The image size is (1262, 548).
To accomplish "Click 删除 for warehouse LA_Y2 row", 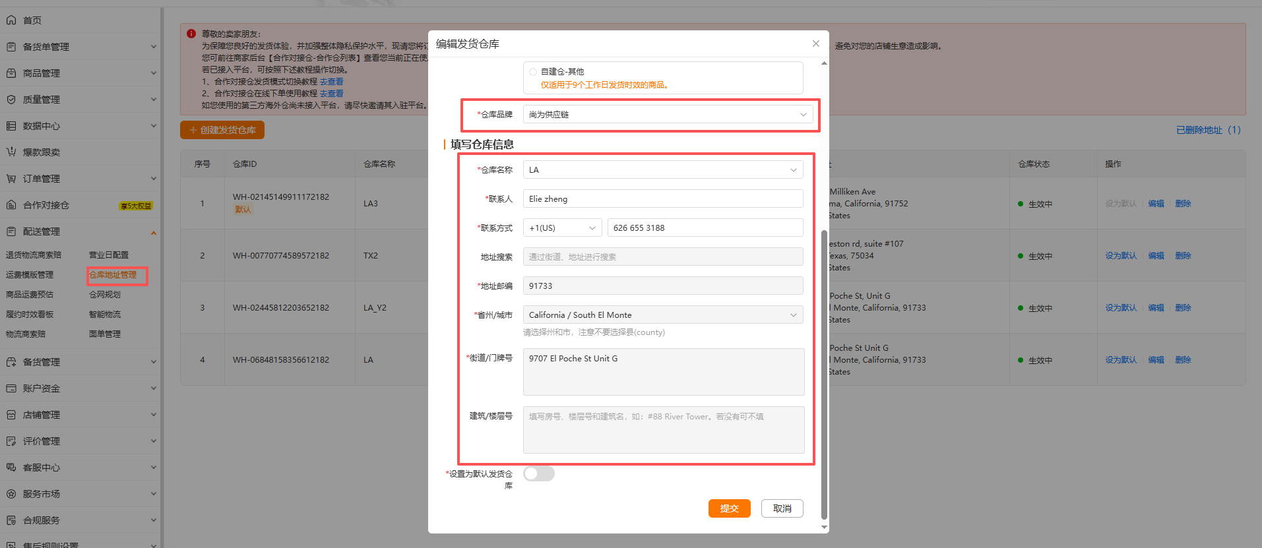I will pos(1183,308).
